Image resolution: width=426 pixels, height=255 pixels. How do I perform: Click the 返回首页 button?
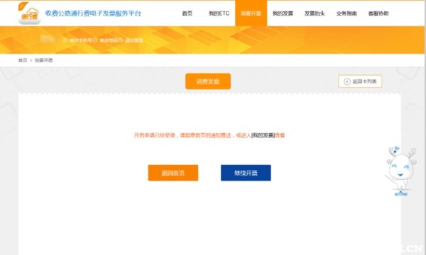pyautogui.click(x=173, y=173)
